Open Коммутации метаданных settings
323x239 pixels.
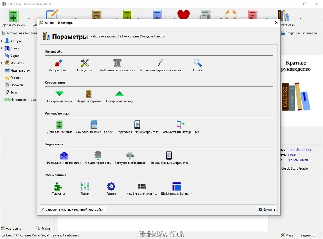181,127
